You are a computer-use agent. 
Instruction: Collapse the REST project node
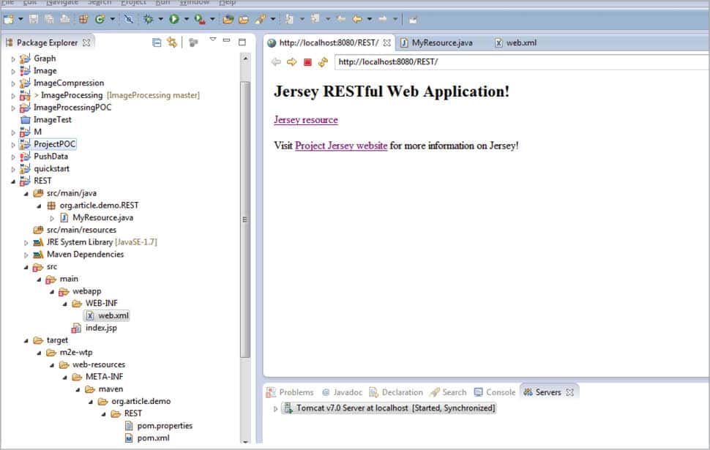13,181
